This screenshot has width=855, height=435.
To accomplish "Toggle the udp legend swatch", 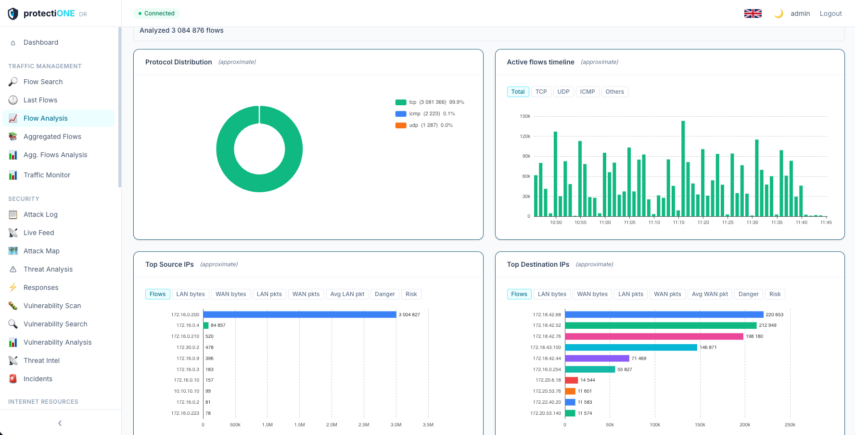I will coord(401,125).
